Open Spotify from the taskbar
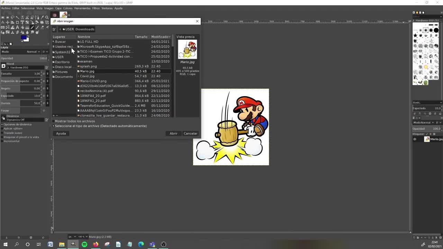Screen dimensions: 443x249 coord(84,245)
